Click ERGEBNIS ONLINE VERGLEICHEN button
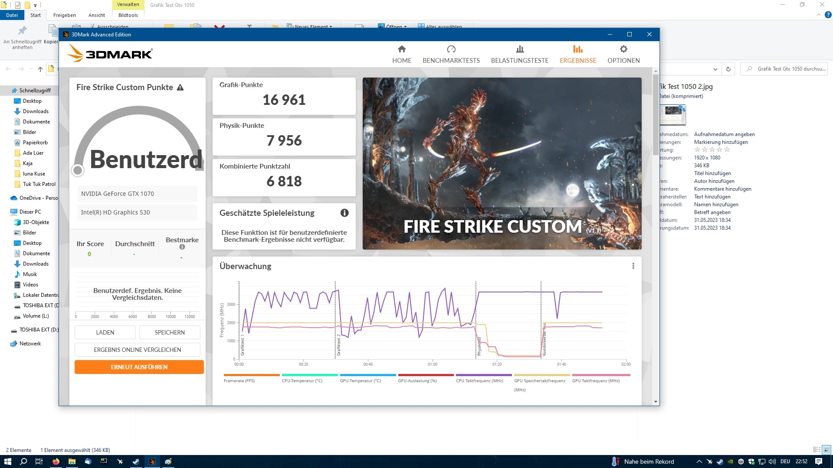This screenshot has height=468, width=833. pos(138,350)
